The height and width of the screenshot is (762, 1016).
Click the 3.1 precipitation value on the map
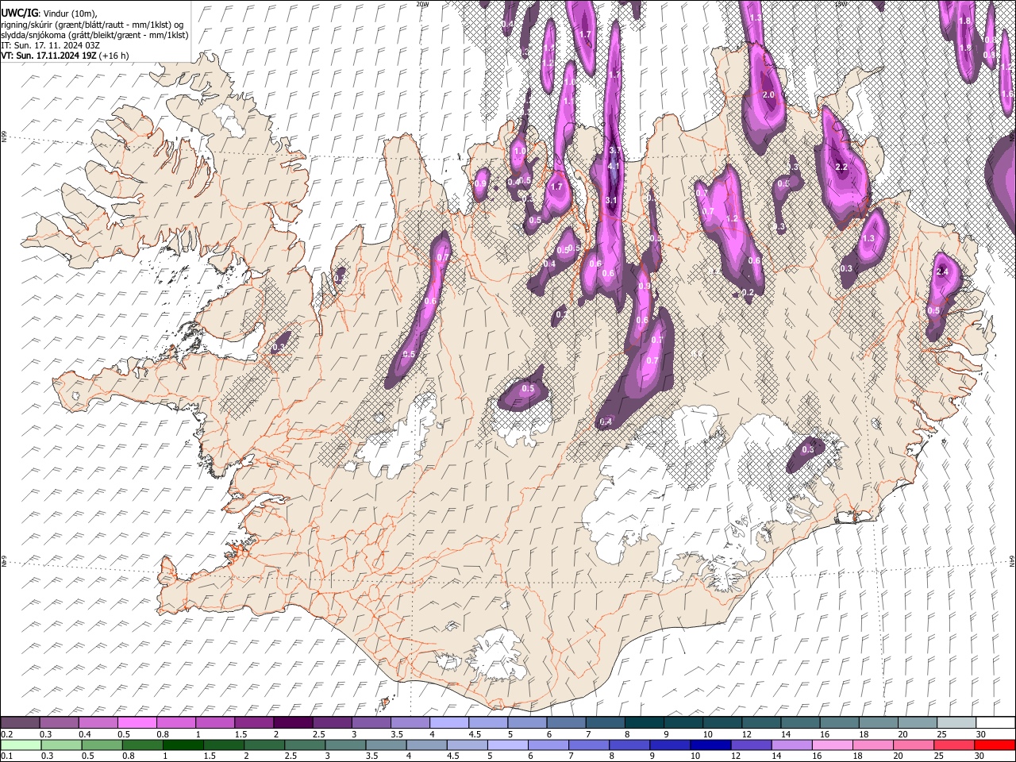point(611,201)
